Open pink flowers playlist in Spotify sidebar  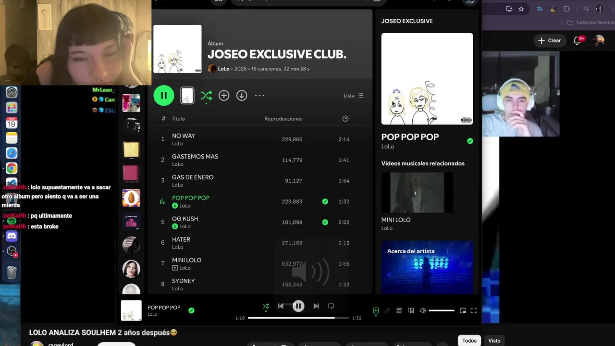point(131,103)
